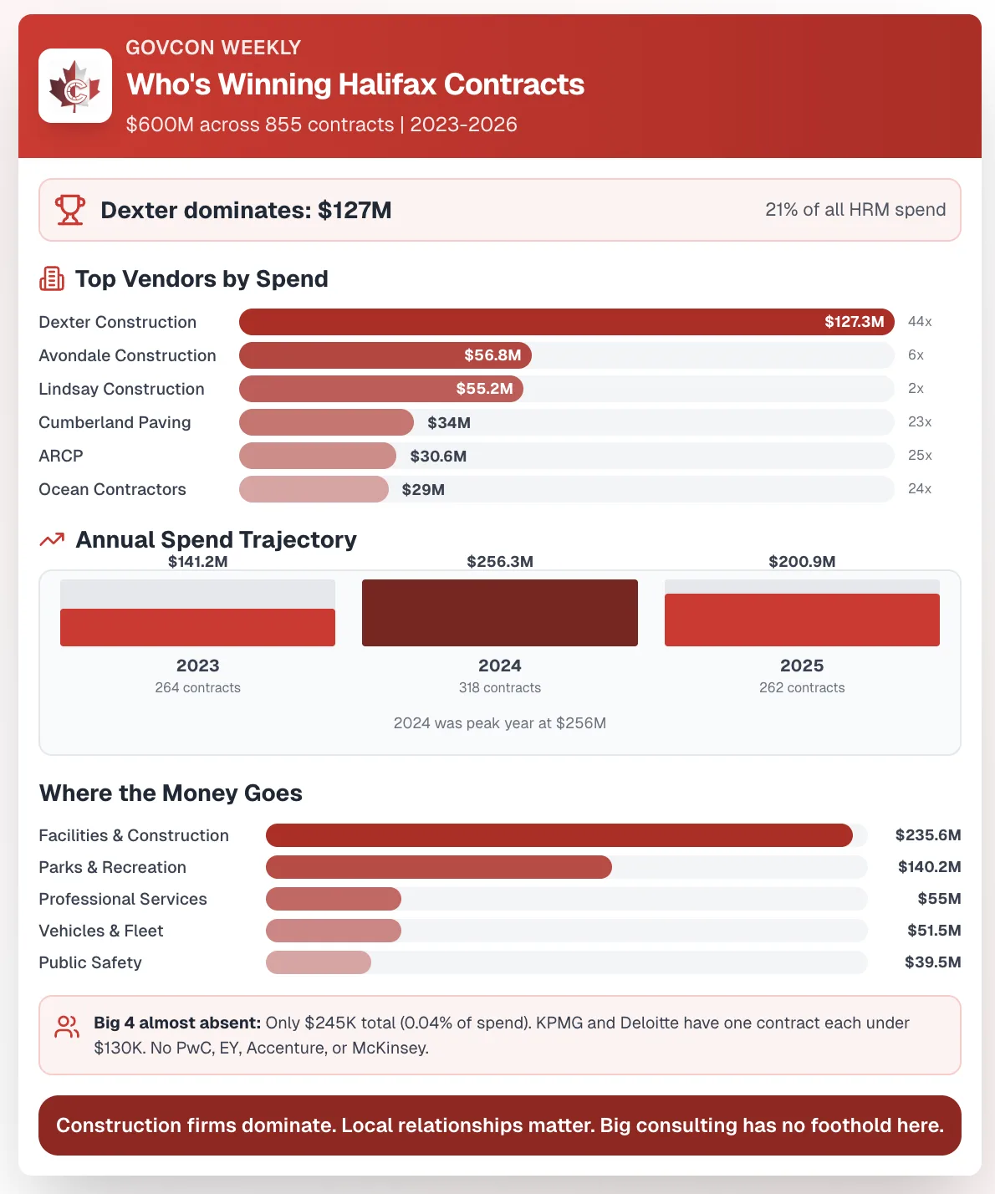The image size is (995, 1194).
Task: Click the dark 2024 peak spend bar
Action: tap(500, 613)
